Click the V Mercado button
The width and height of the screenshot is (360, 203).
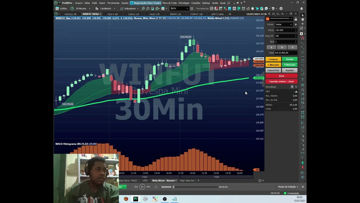click(x=289, y=65)
